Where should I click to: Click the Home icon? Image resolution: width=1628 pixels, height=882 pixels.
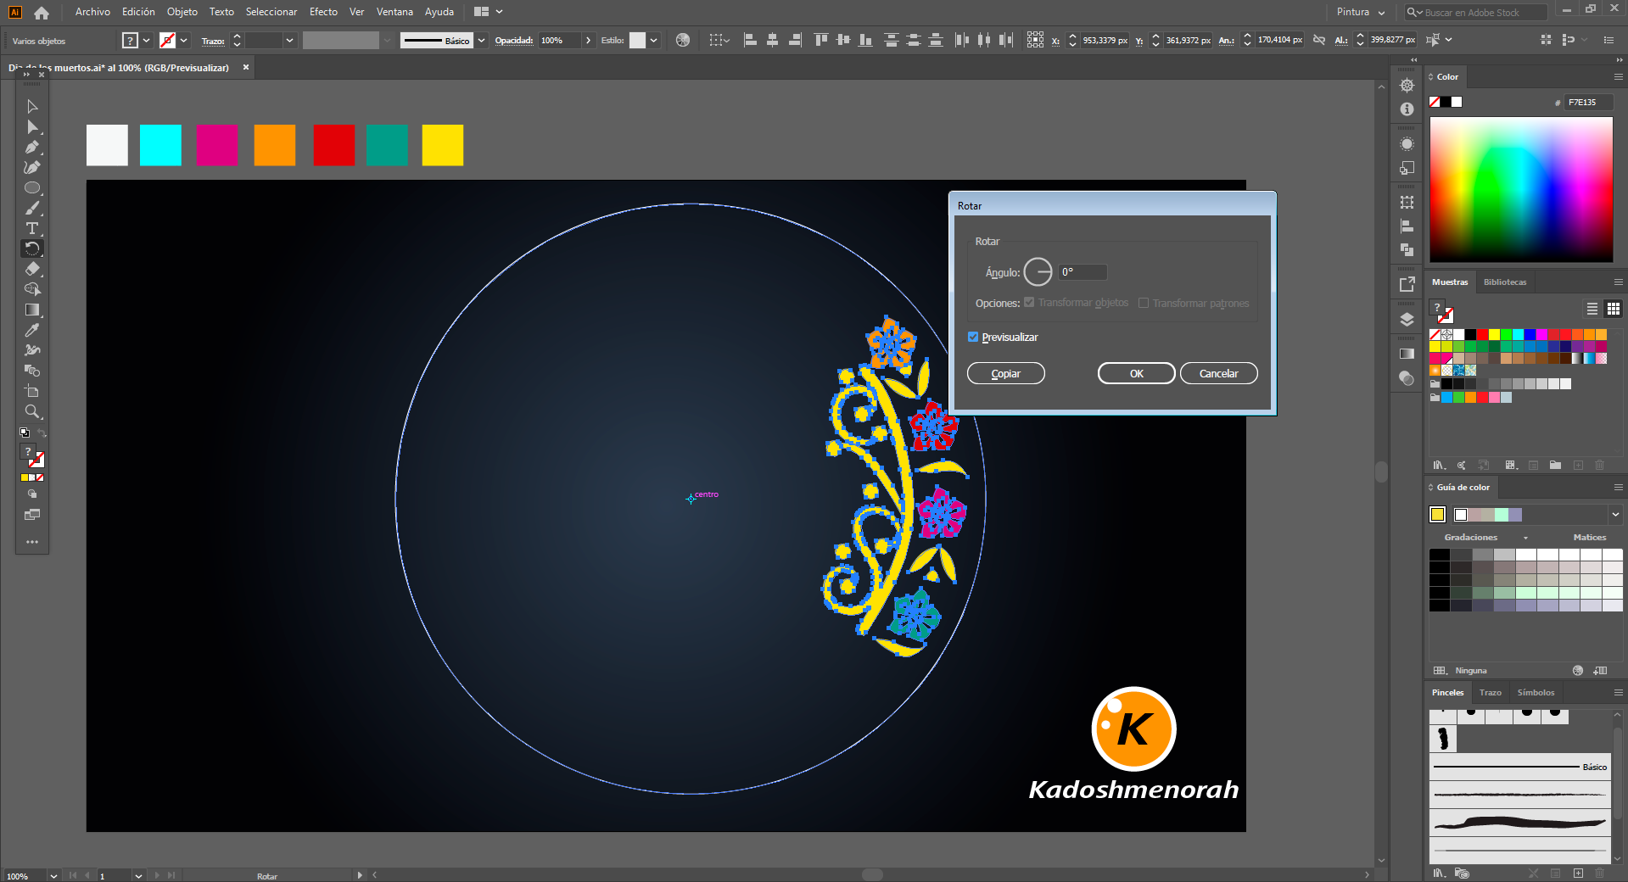(42, 13)
